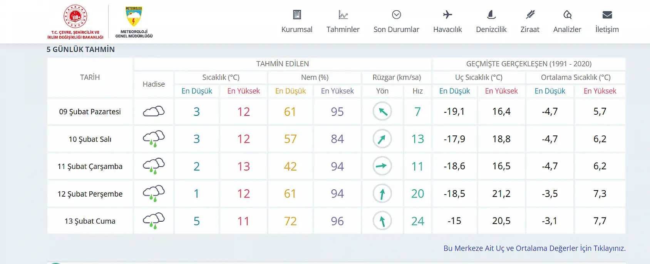The width and height of the screenshot is (650, 264).
Task: Open the Tahminler menu
Action: [x=343, y=30]
